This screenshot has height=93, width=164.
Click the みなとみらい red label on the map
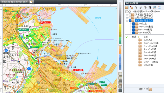coord(45,22)
